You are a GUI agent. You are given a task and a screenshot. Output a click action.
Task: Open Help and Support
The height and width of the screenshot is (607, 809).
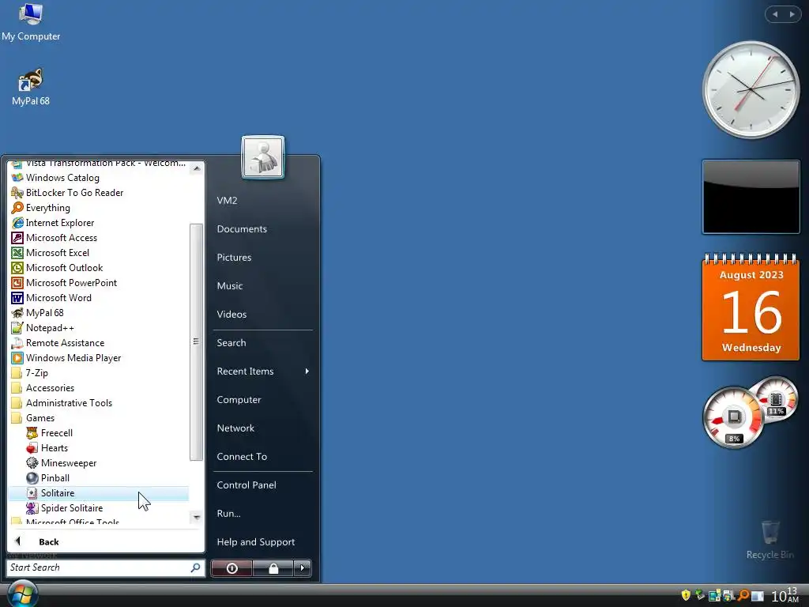click(x=255, y=541)
